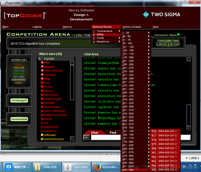Click the user list scrollbar thumb

click(72, 82)
